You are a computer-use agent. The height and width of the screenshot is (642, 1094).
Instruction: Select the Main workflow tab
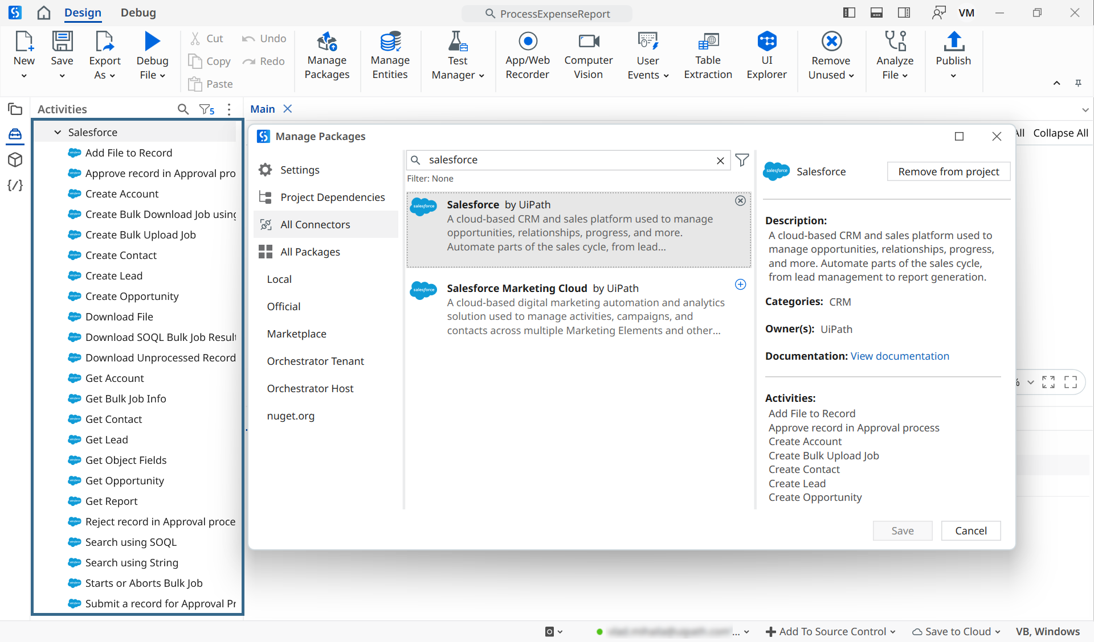pyautogui.click(x=262, y=109)
